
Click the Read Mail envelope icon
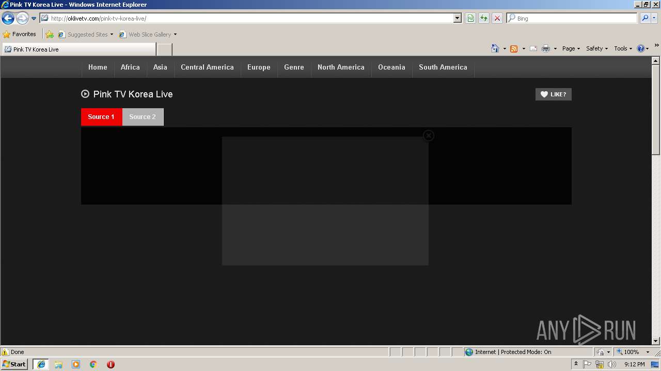click(x=533, y=48)
